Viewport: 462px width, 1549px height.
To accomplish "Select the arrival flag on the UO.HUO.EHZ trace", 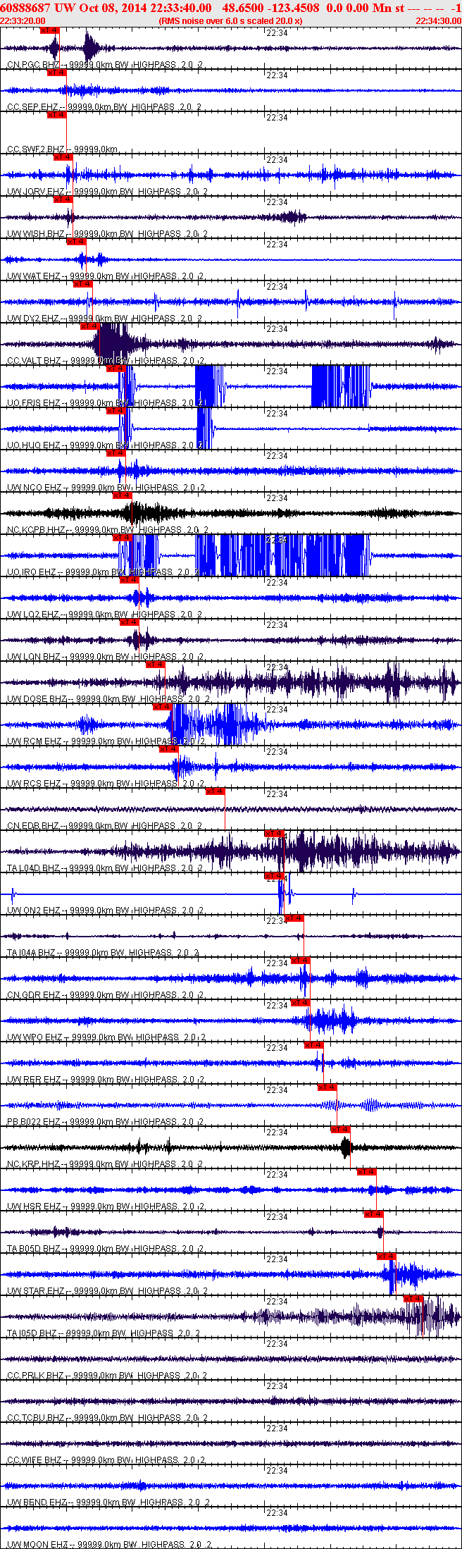I will (x=115, y=411).
